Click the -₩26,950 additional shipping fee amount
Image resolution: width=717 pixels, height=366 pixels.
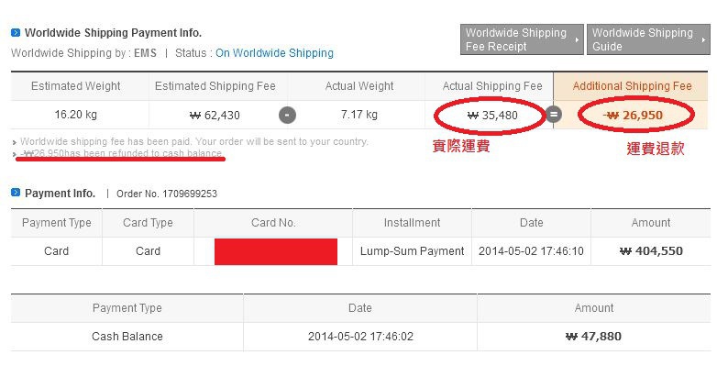pos(633,116)
